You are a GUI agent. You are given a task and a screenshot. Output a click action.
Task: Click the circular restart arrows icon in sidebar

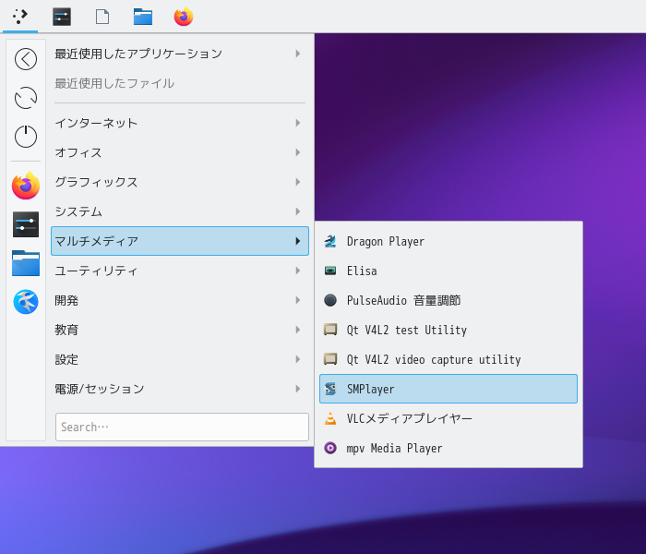[26, 98]
